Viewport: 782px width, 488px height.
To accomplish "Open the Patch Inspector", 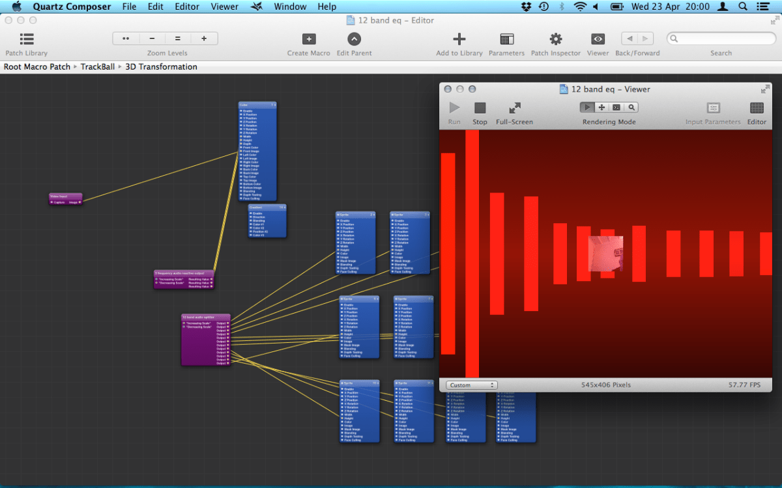I will [555, 39].
